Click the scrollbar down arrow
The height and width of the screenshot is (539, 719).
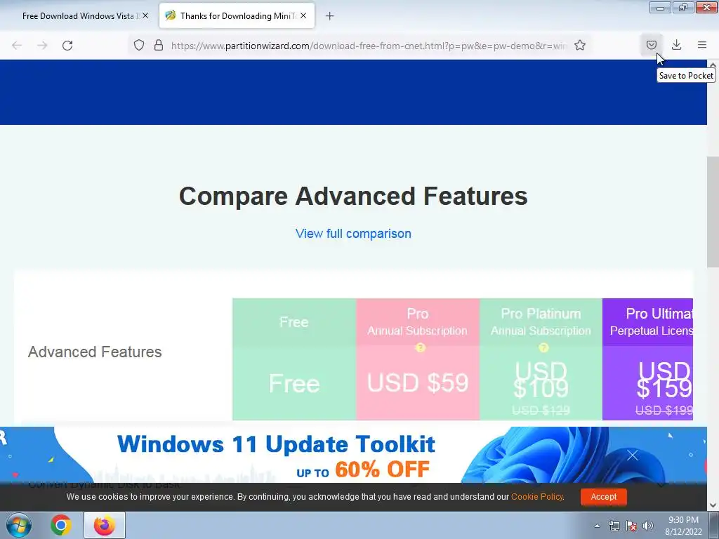pos(713,505)
